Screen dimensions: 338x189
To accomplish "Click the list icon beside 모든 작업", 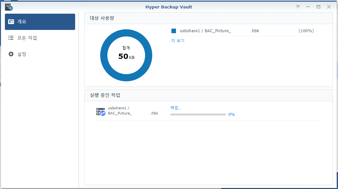I will pos(11,38).
